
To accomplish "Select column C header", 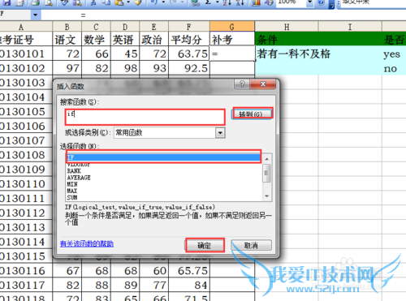I will tap(96, 27).
